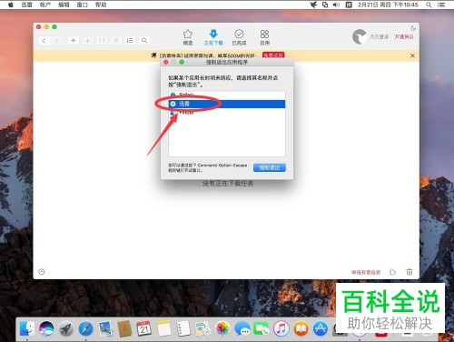Open the 帐户 menu

[45, 5]
